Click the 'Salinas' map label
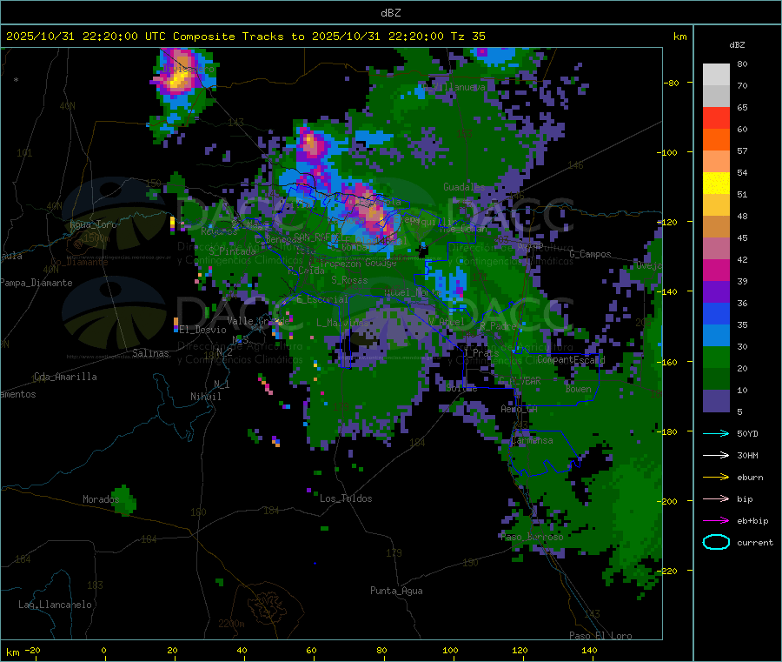This screenshot has width=782, height=662. pyautogui.click(x=150, y=353)
